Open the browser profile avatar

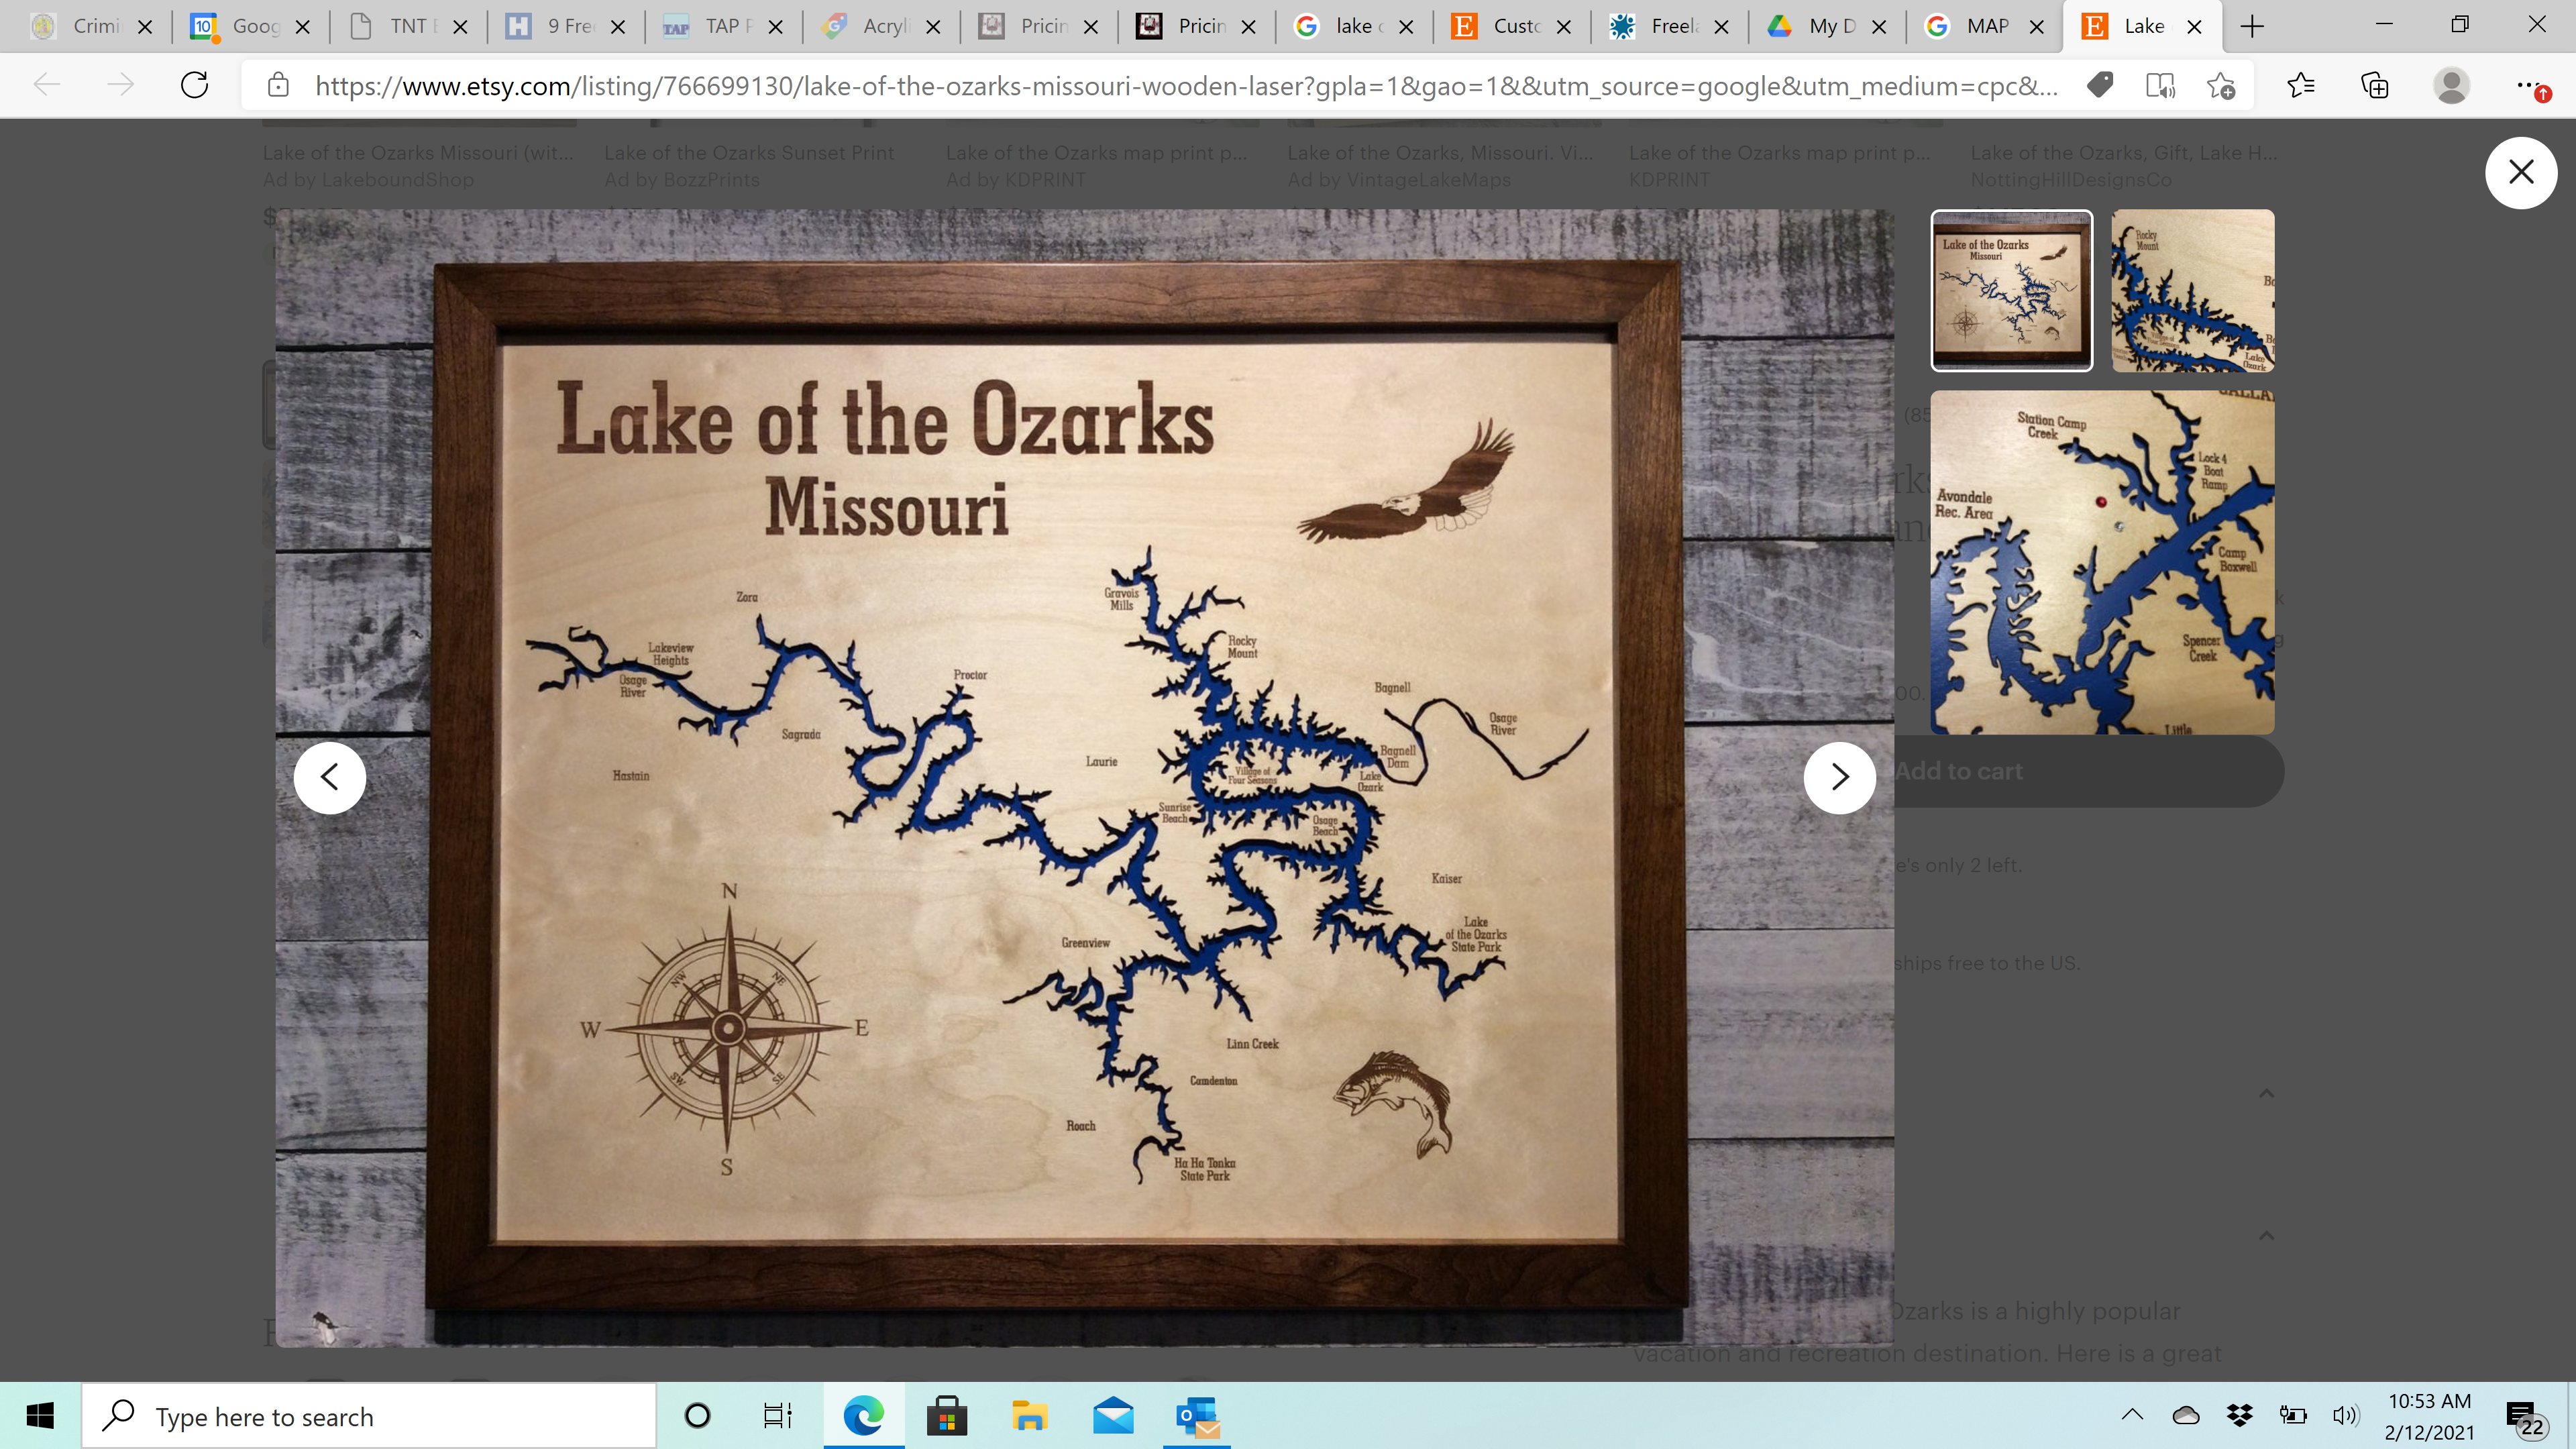click(x=2450, y=85)
